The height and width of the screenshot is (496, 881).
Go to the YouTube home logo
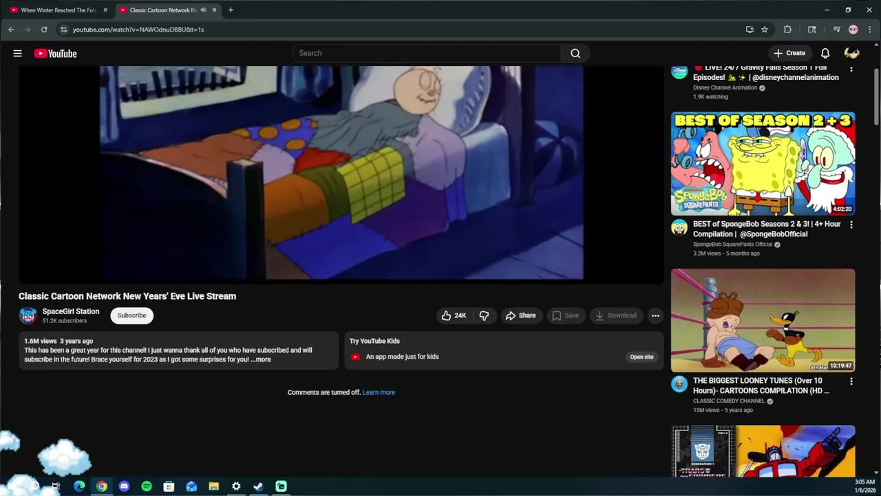(55, 53)
